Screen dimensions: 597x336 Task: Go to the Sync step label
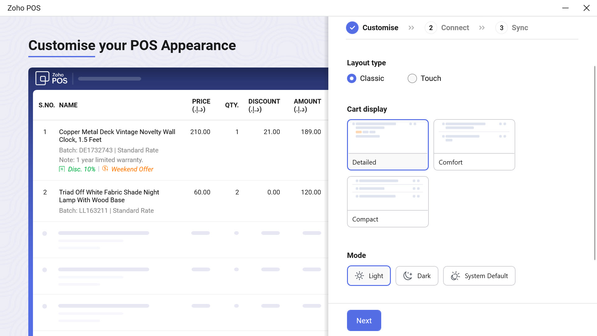520,28
